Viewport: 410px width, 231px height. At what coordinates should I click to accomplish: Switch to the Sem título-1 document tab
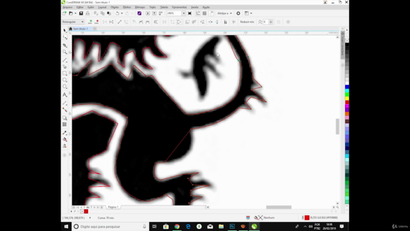[x=80, y=29]
